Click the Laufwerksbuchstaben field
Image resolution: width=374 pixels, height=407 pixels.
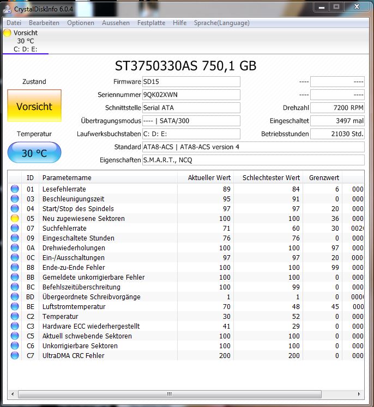point(191,134)
